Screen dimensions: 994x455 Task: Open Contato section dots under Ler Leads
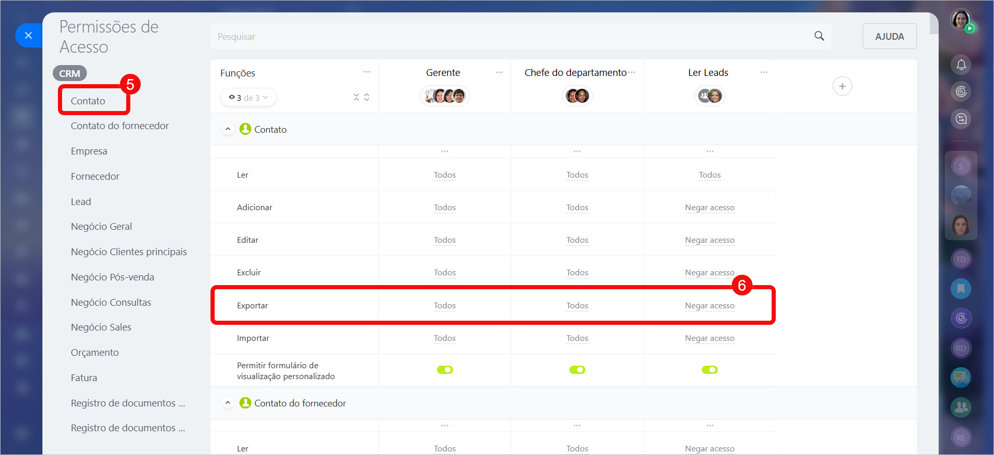[x=710, y=151]
